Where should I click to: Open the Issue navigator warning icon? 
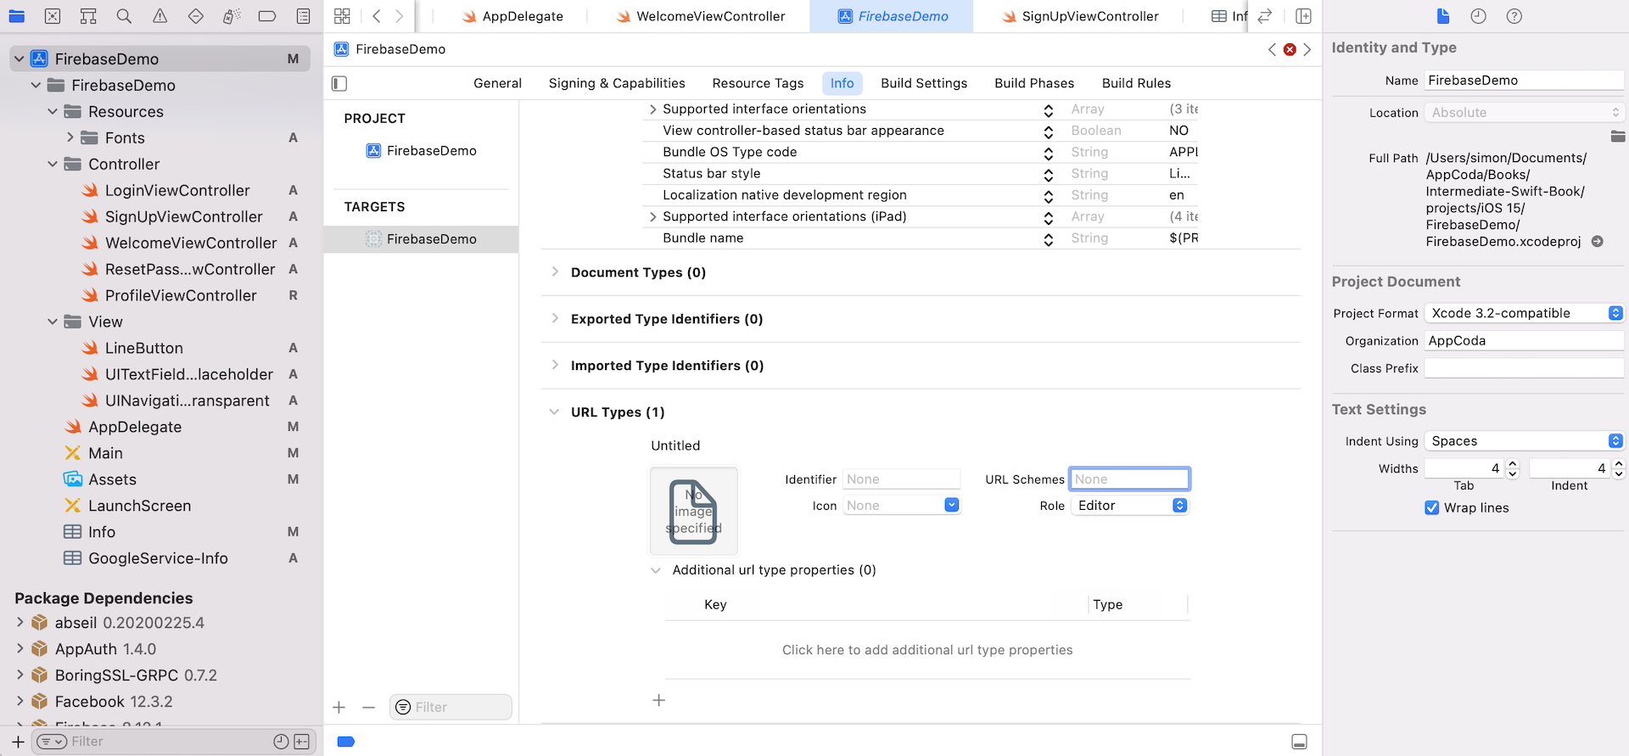[160, 16]
